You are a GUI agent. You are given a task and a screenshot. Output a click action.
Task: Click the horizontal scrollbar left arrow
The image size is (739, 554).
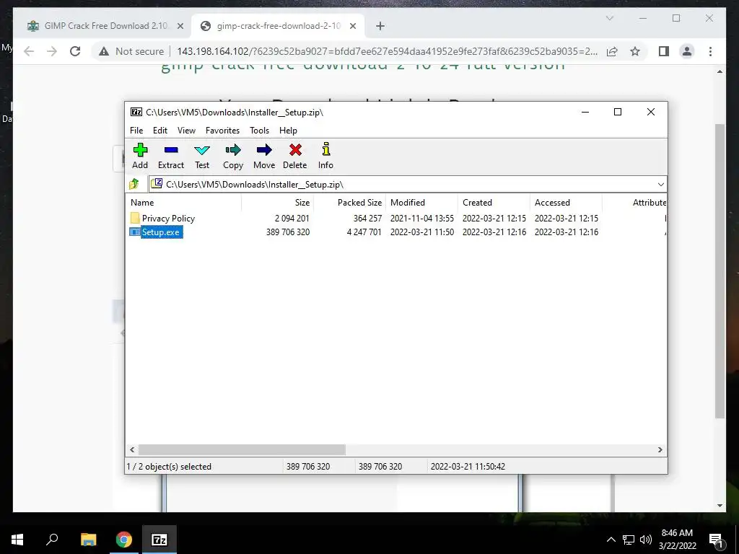133,450
